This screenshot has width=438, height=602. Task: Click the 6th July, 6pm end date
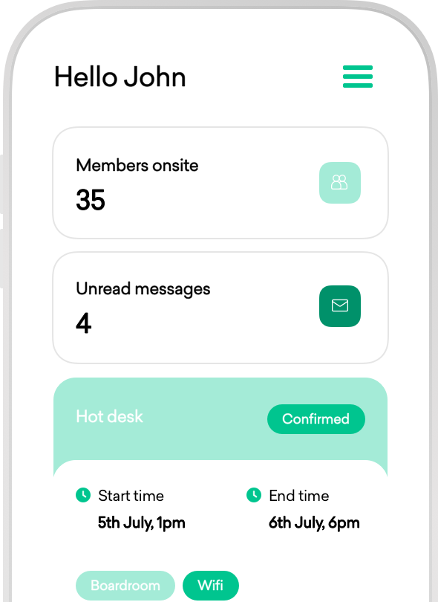pos(314,523)
